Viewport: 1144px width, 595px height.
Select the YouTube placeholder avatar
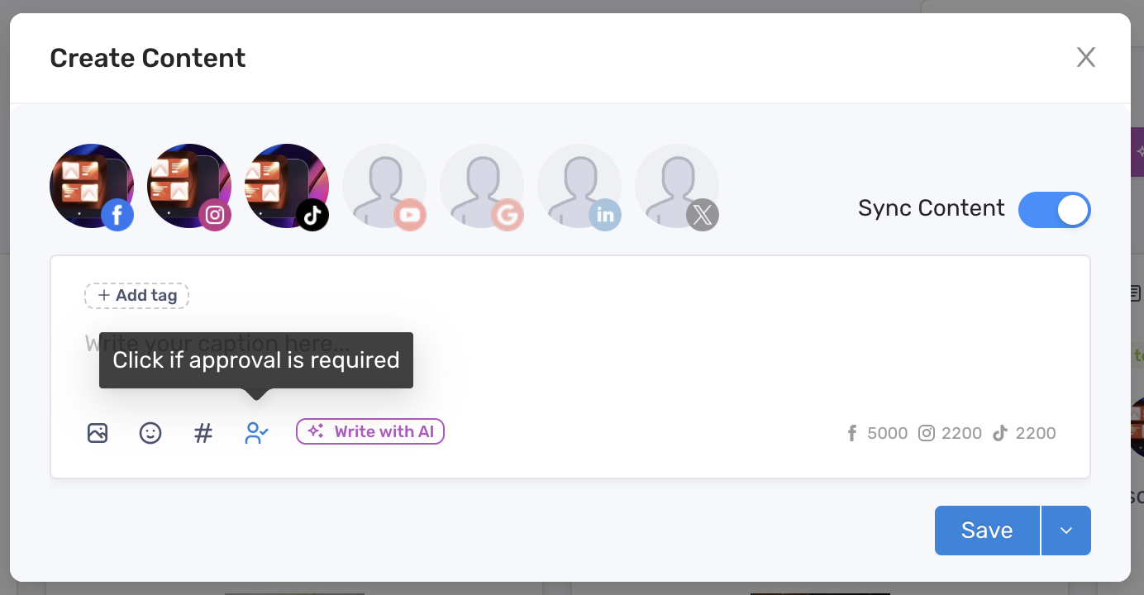coord(384,186)
